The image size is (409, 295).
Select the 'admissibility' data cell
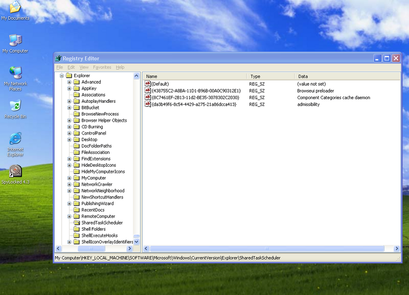[x=308, y=104]
